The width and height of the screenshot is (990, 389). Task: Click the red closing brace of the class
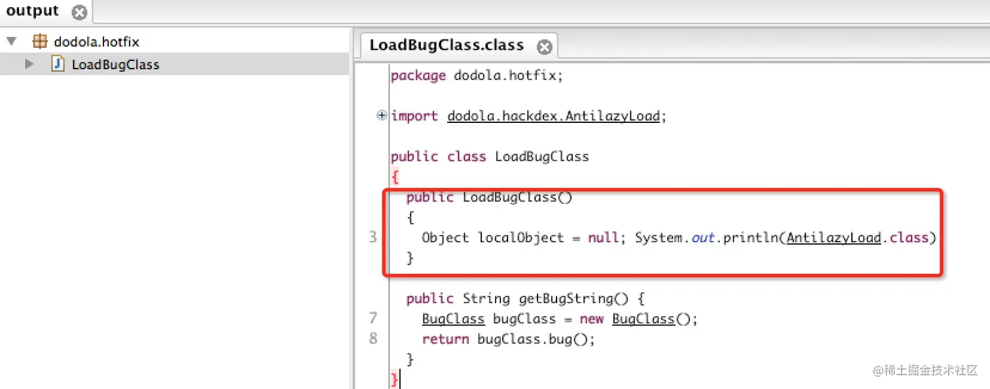click(394, 380)
